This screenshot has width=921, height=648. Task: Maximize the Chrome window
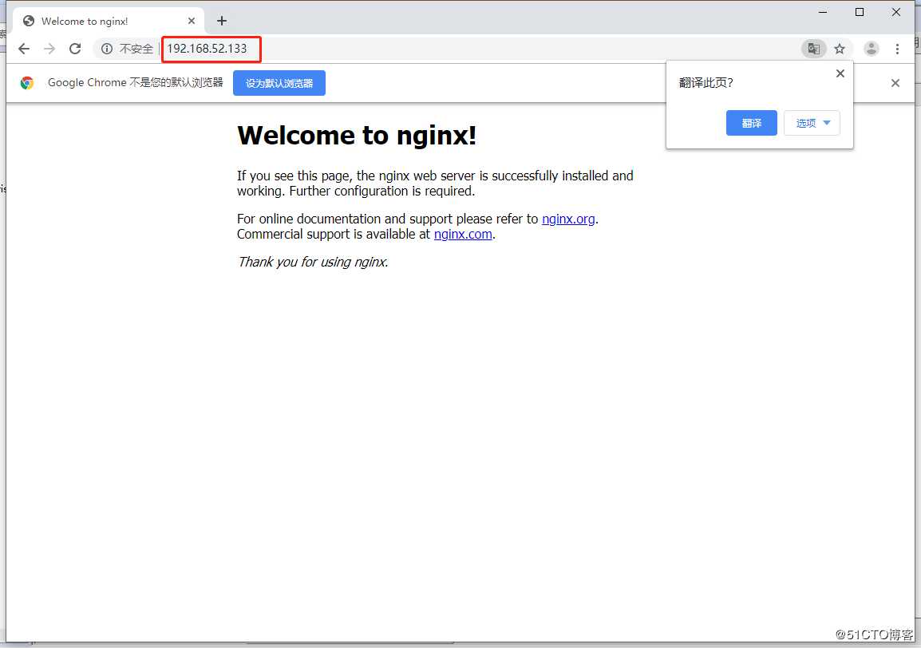tap(860, 12)
